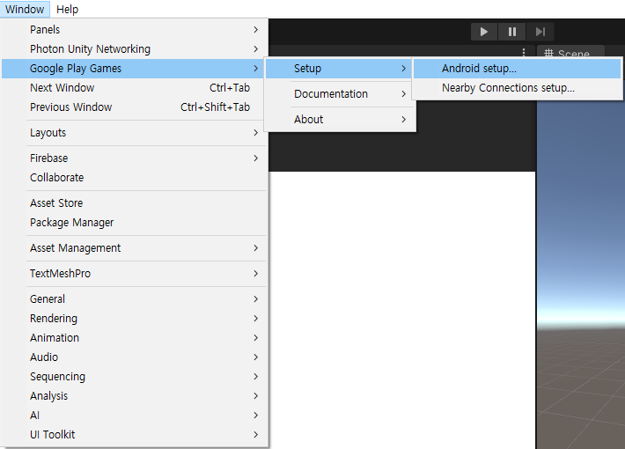
Task: Choose Previous Window menu item
Action: [x=135, y=107]
